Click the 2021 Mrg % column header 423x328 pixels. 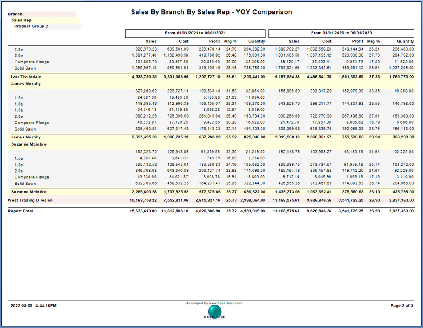(230, 41)
